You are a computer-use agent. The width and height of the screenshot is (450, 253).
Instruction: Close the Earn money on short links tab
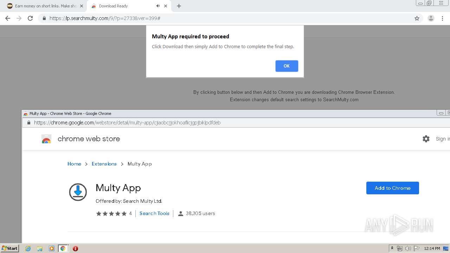[x=82, y=6]
